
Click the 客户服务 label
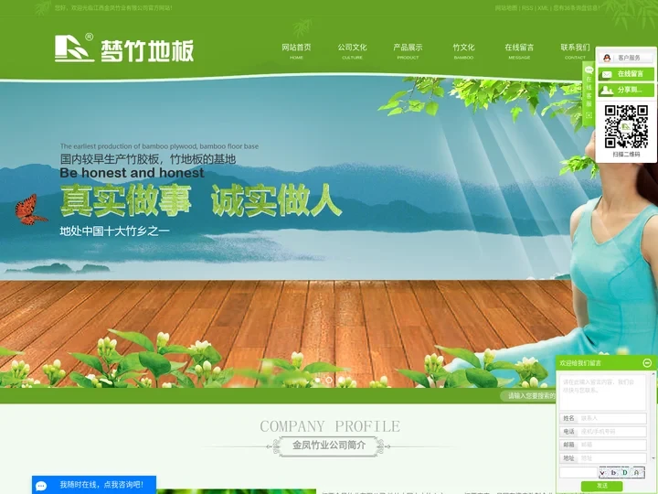[629, 58]
